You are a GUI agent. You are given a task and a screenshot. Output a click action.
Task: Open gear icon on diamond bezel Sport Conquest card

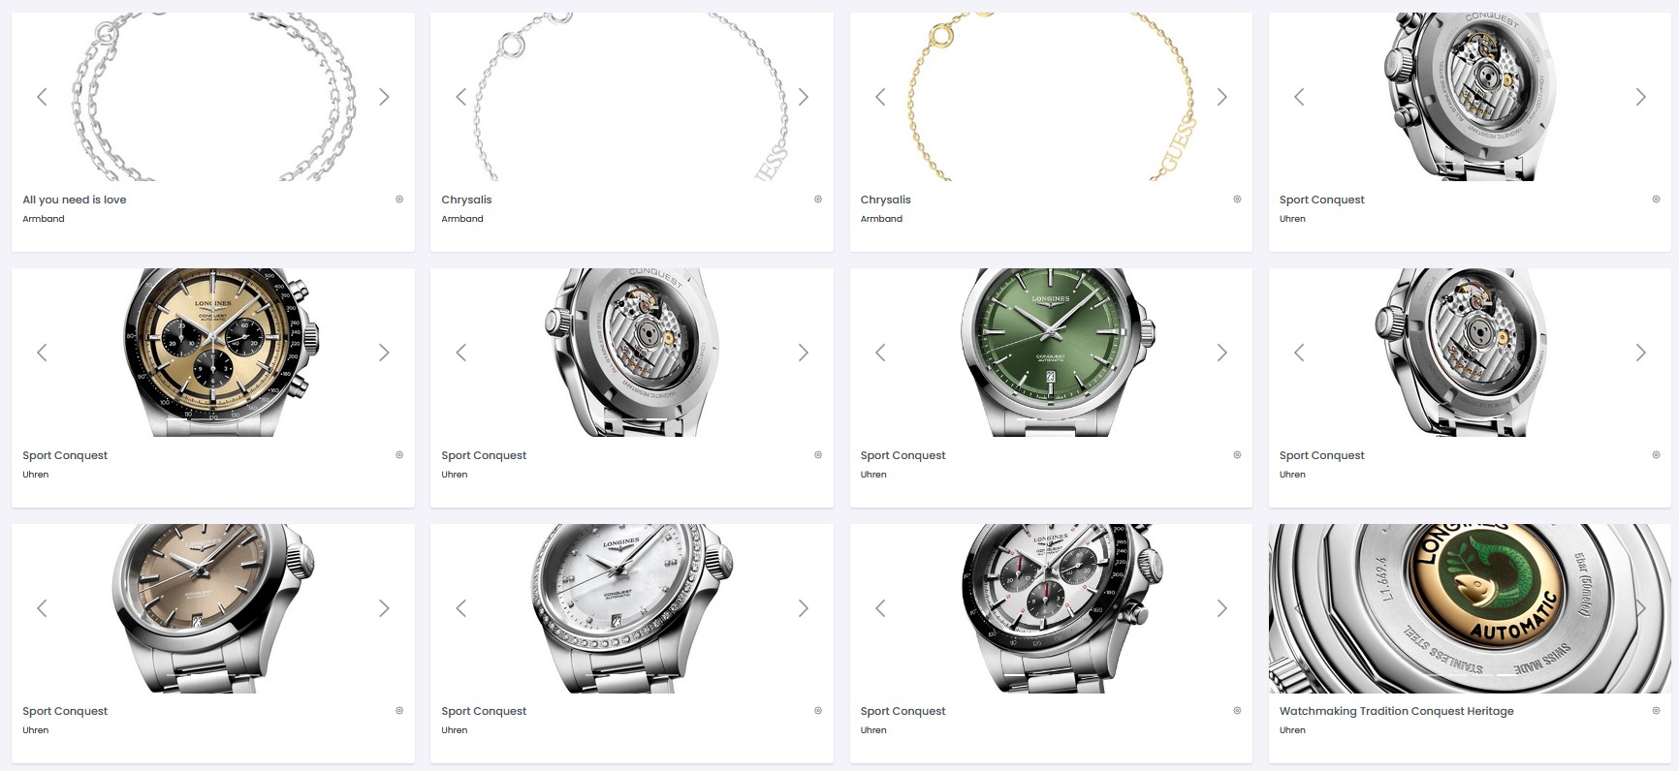(818, 711)
